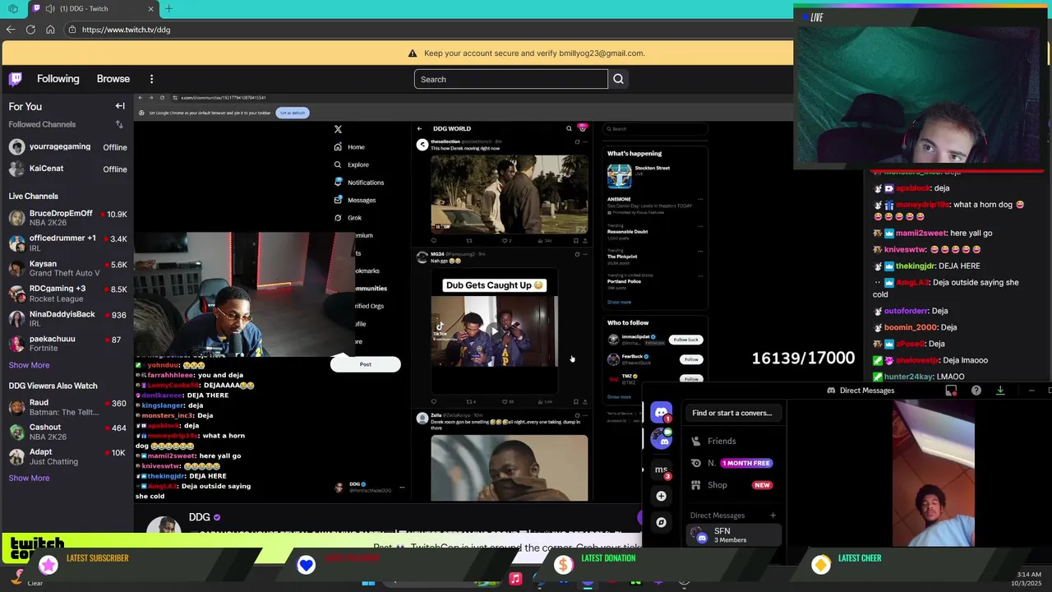Viewport: 1052px width, 592px height.
Task: Expand Show More under Live Channels
Action: coord(29,365)
